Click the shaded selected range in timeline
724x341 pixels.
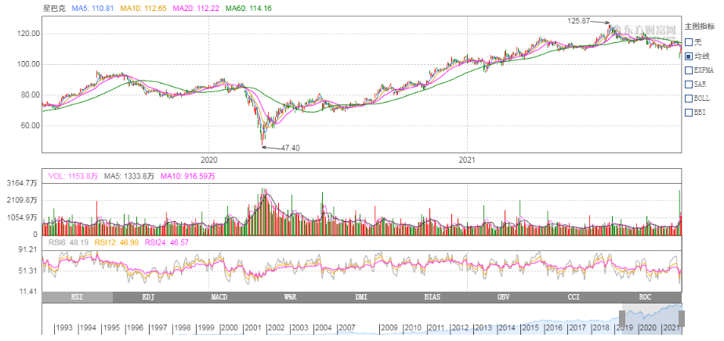pyautogui.click(x=652, y=319)
